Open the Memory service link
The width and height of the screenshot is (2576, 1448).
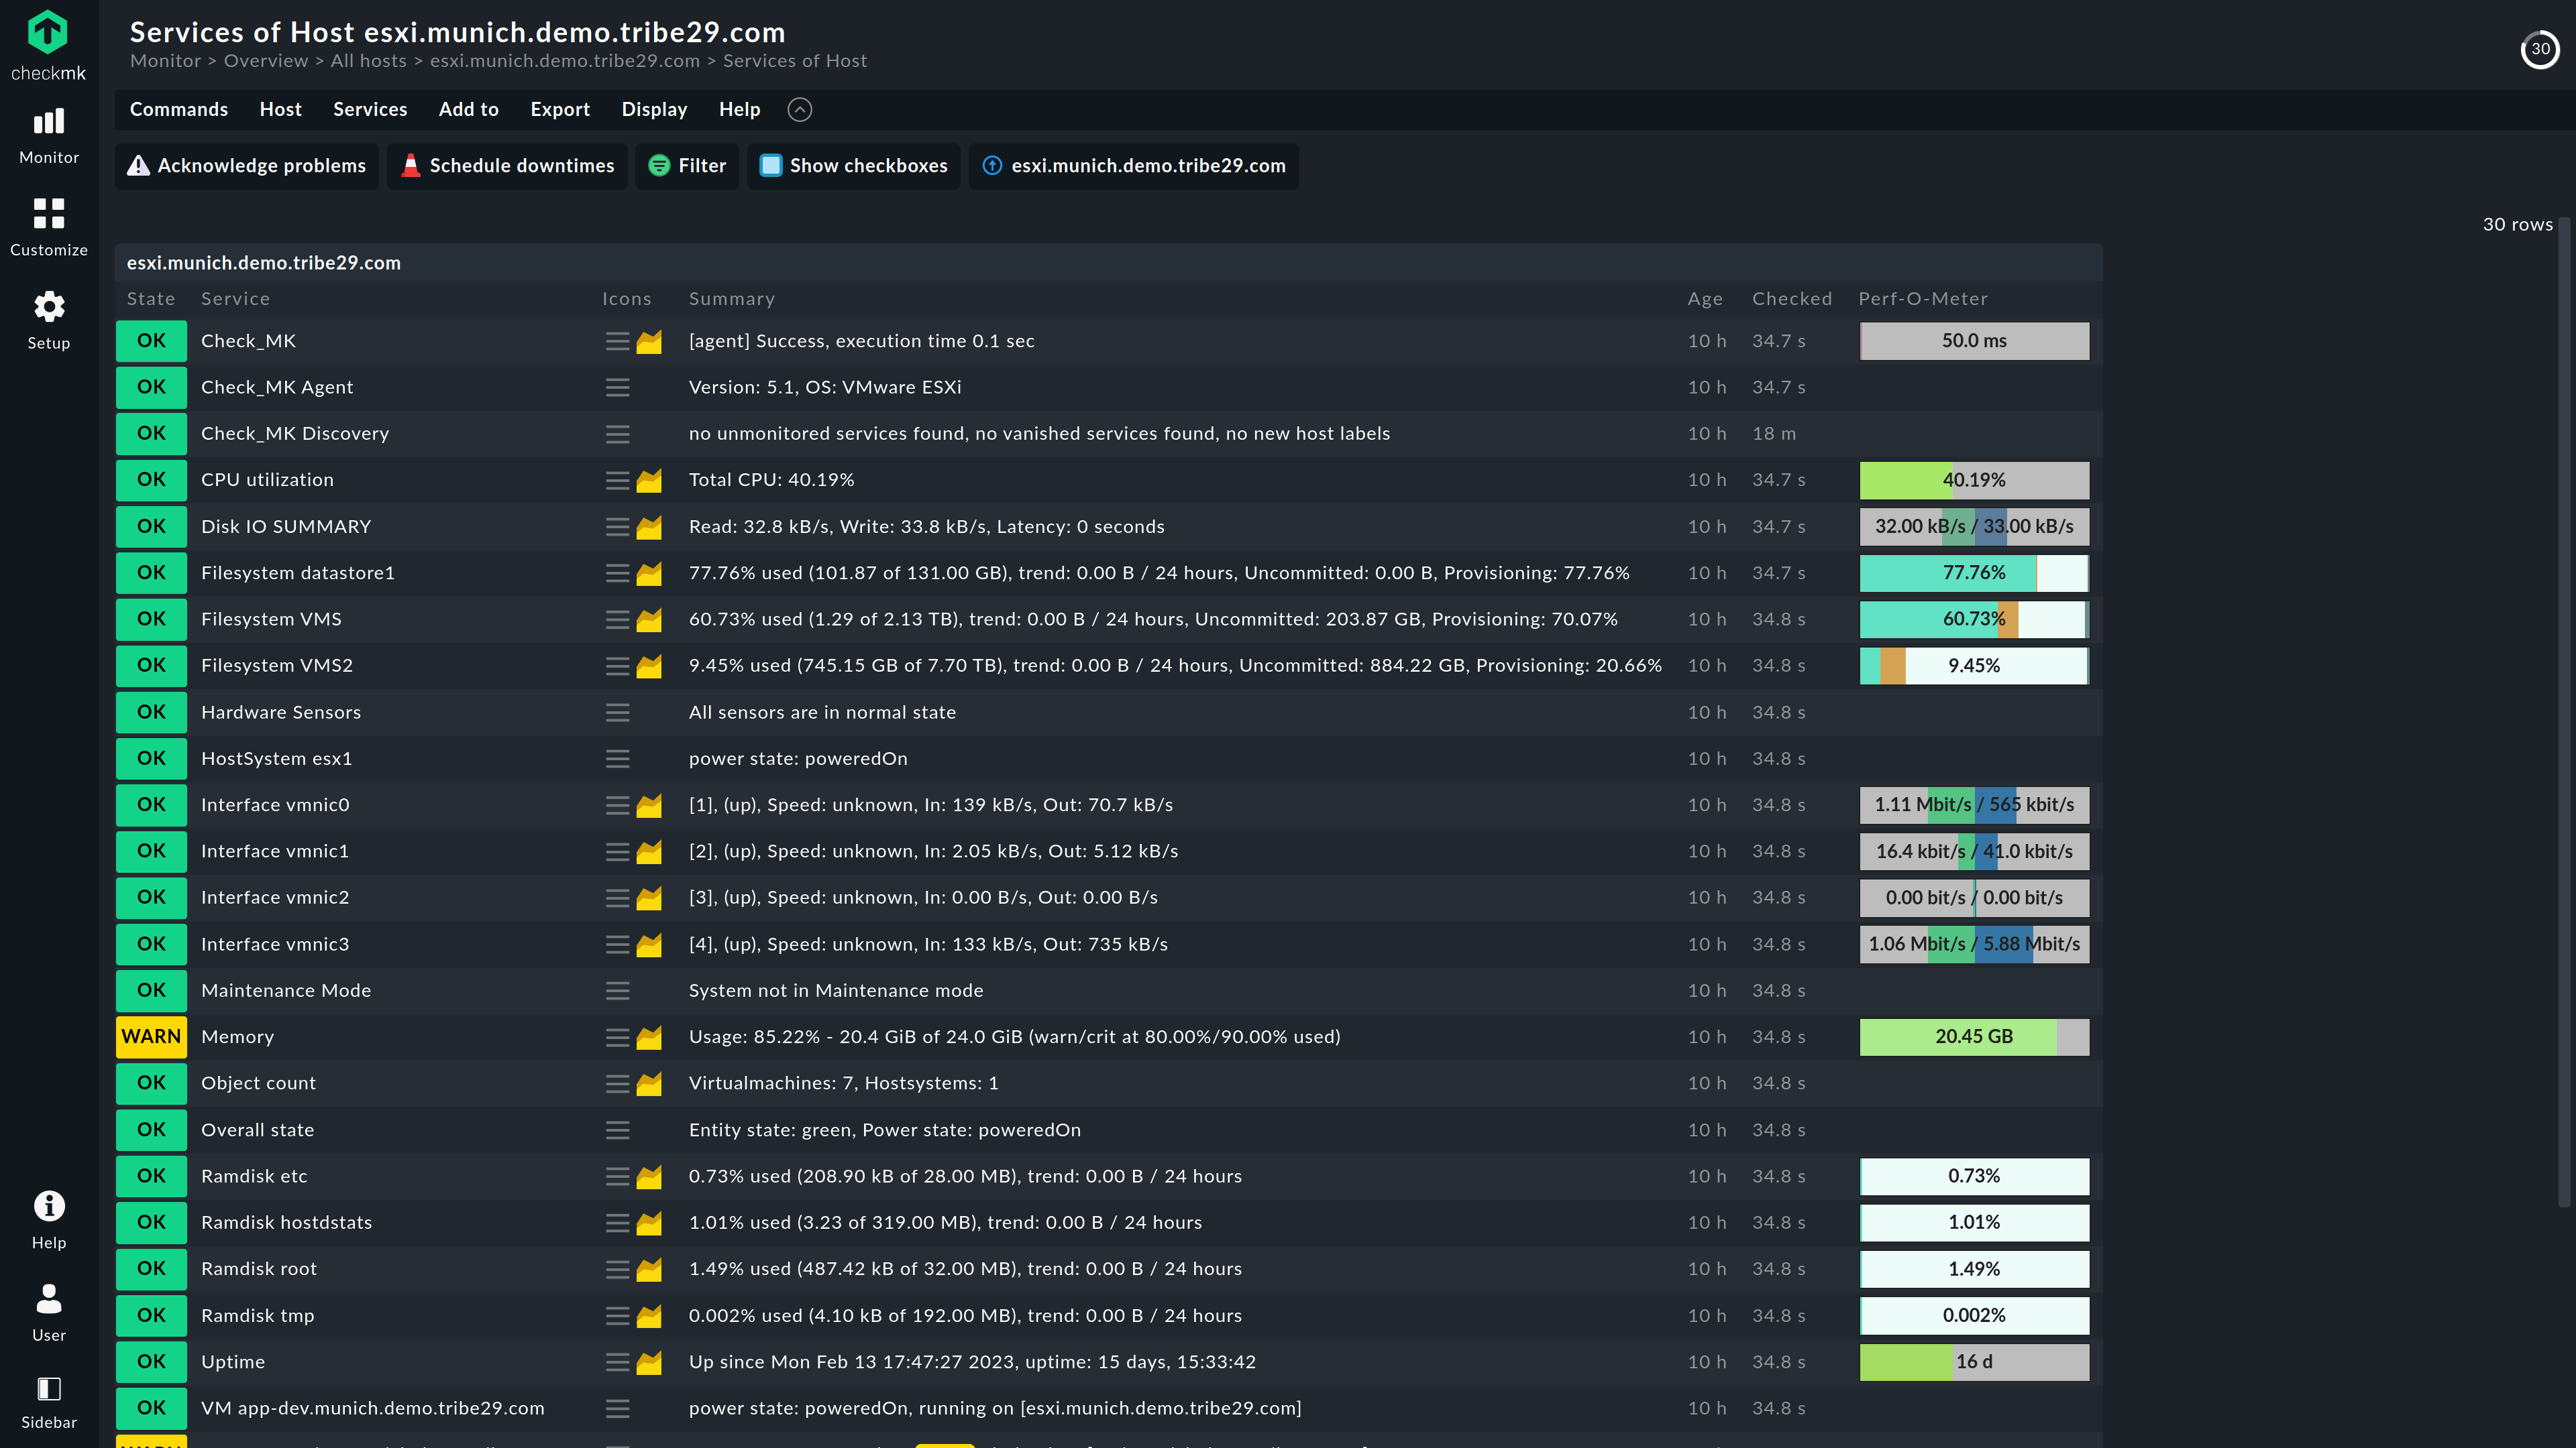(237, 1037)
